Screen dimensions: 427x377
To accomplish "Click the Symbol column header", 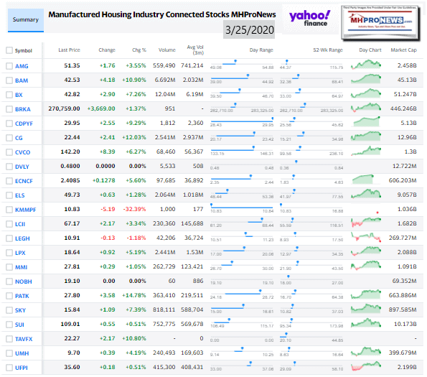I will coord(24,51).
